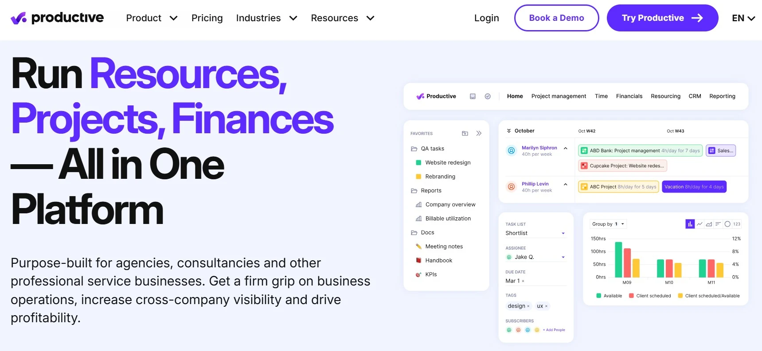Collapse Marilyn Siphron's row
The image size is (762, 351).
click(566, 148)
